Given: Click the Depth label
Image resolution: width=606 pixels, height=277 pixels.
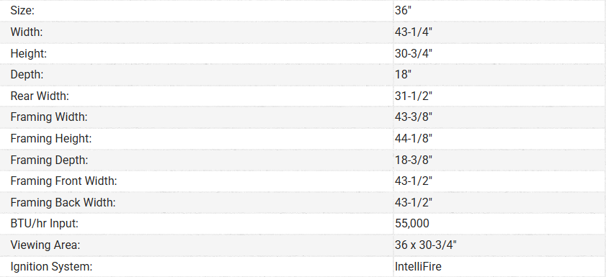Looking at the screenshot, I should pos(27,74).
